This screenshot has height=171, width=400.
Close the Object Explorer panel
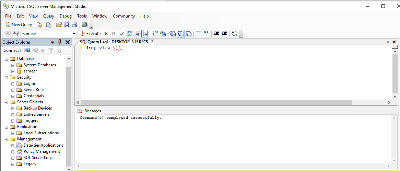coord(68,42)
